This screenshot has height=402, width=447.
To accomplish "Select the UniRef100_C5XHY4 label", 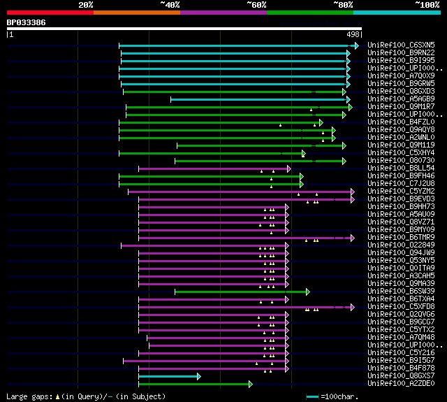I will tap(401, 152).
